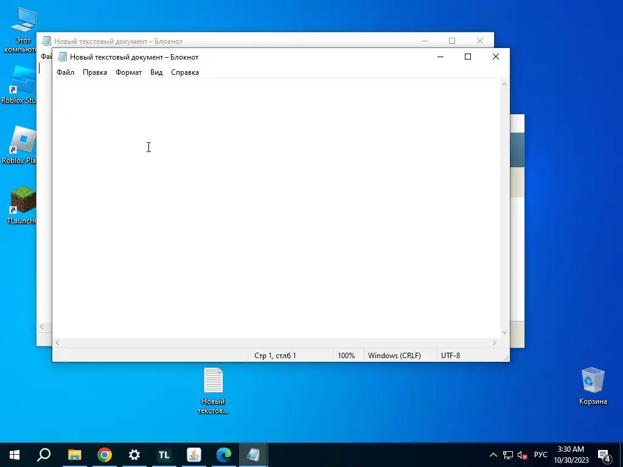
Task: Open the Справка menu
Action: 185,72
